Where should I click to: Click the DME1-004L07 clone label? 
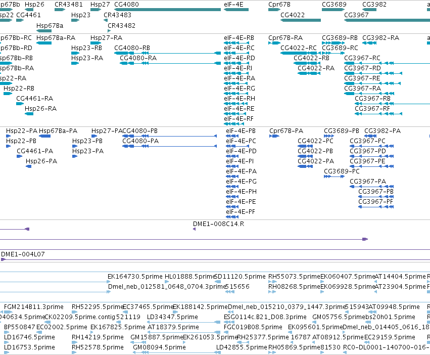pos(23,254)
